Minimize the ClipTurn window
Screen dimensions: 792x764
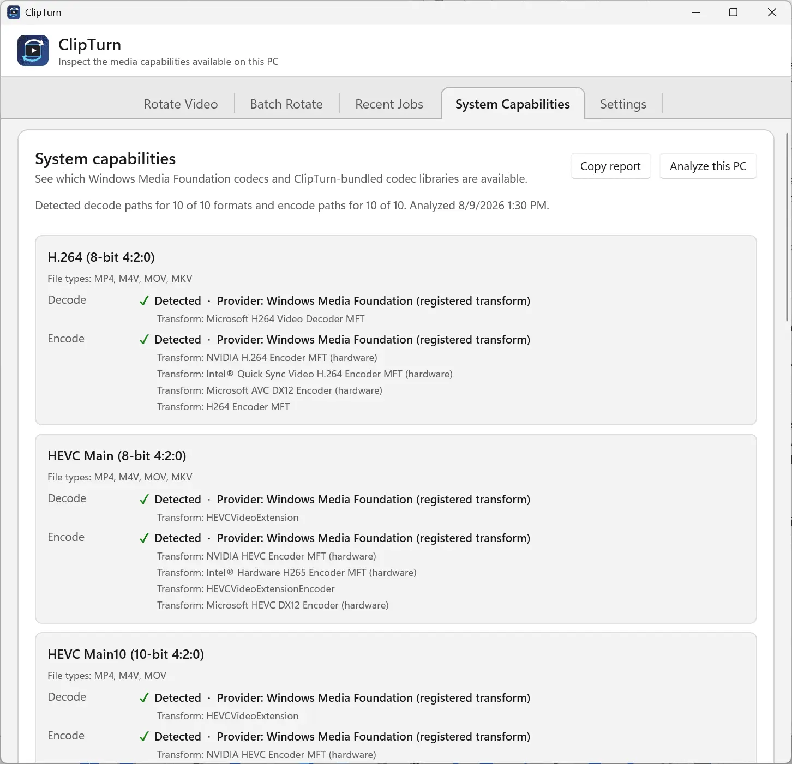pyautogui.click(x=695, y=12)
